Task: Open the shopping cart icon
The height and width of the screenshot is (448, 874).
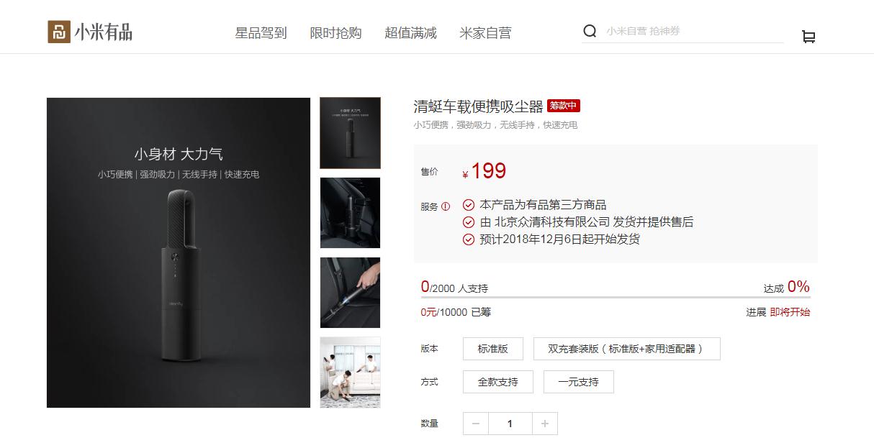Action: click(808, 37)
